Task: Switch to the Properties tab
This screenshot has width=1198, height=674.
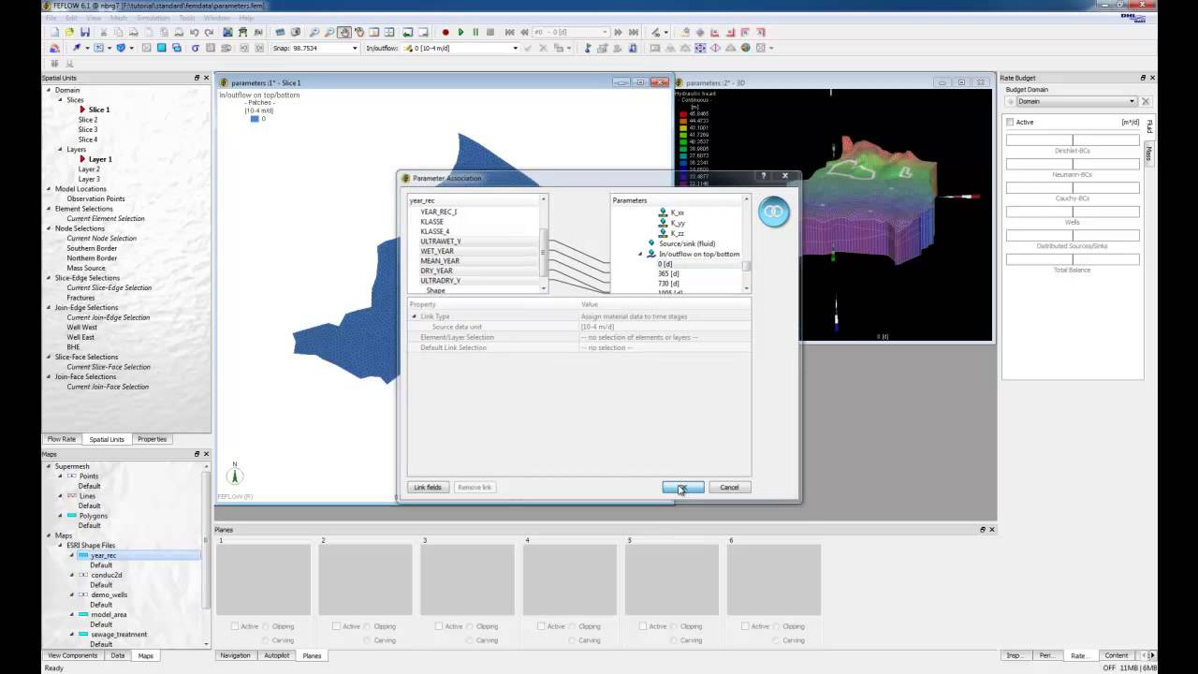Action: point(152,439)
